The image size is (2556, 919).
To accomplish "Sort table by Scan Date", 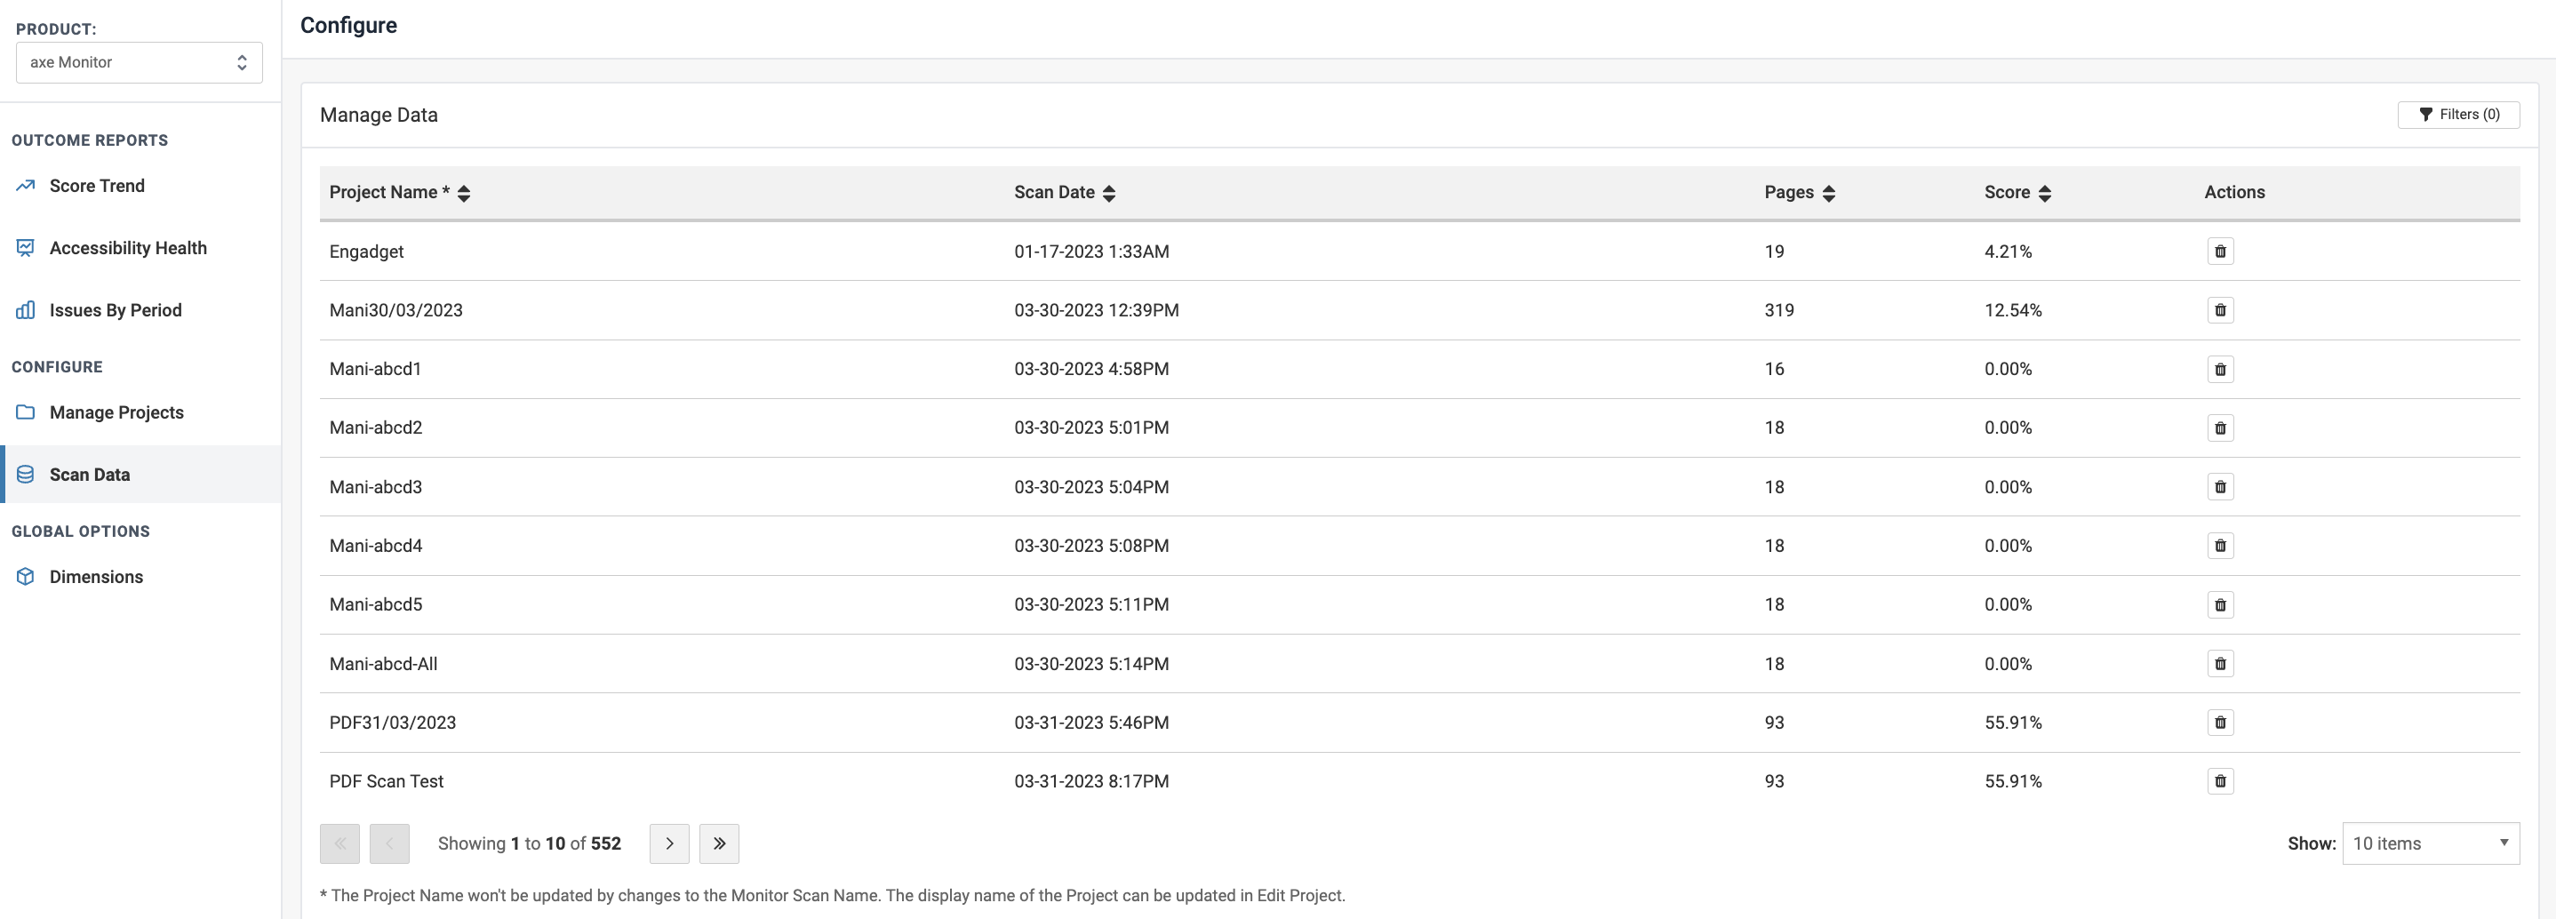I will pyautogui.click(x=1108, y=194).
